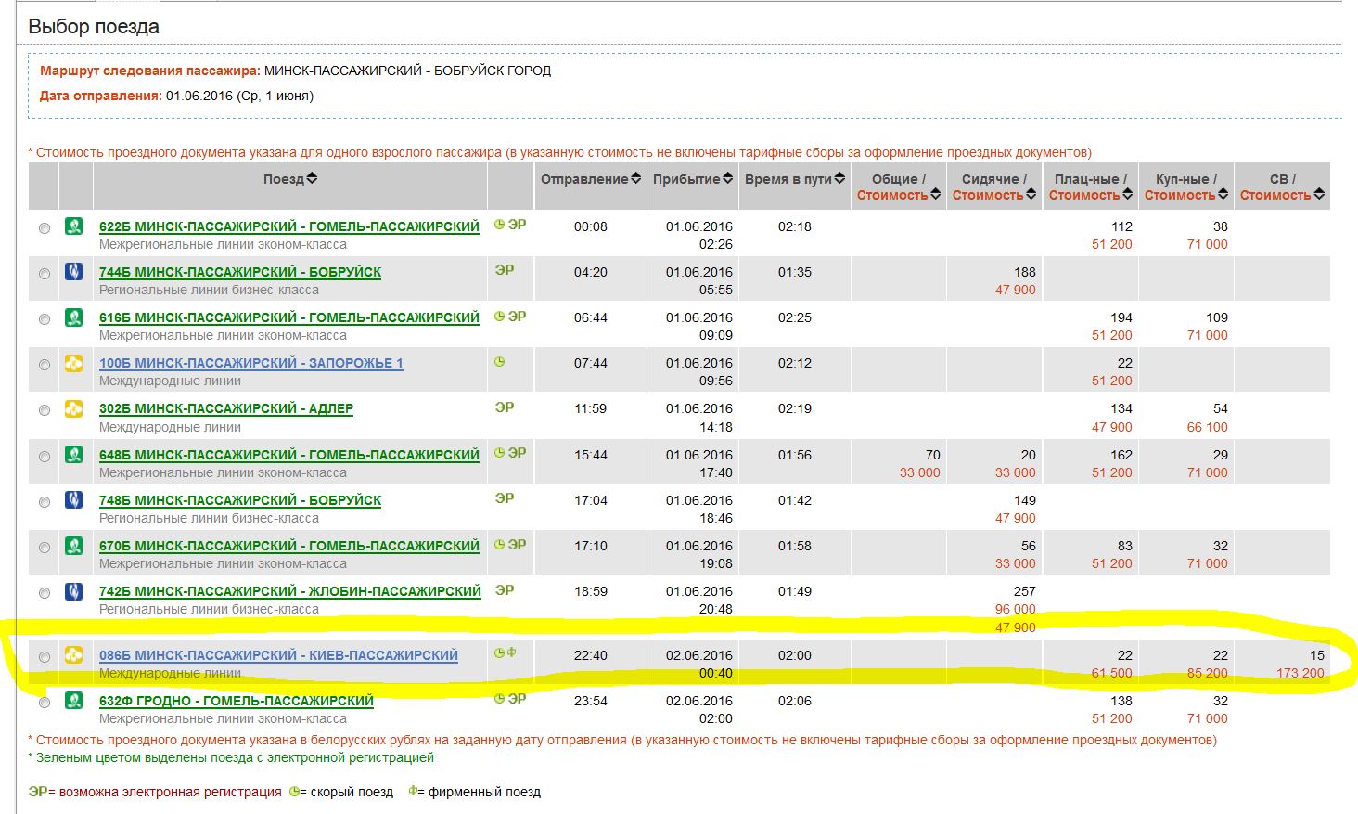Select radio button for train 622Б

[x=45, y=228]
